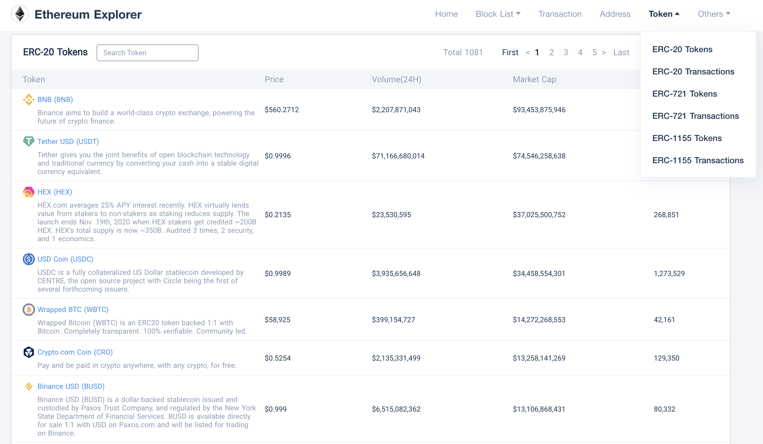Click HEX holders count 268,851

666,215
